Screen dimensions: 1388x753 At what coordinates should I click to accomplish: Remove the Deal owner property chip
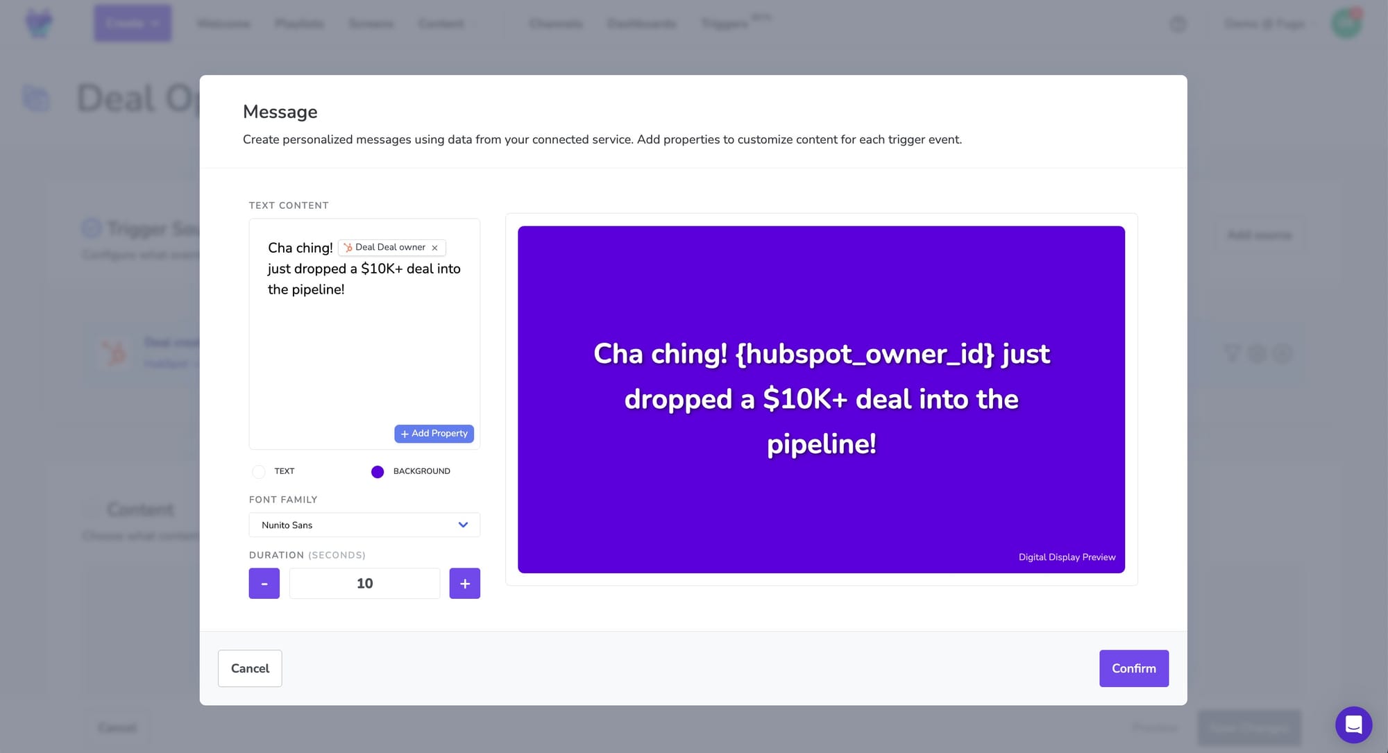(435, 248)
